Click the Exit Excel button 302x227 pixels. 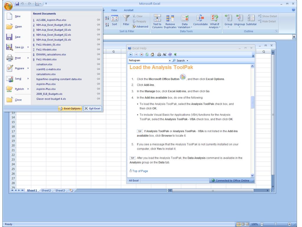pos(93,108)
